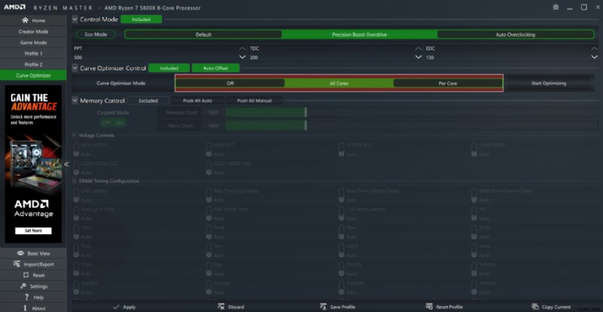Decrease PPT with the down arrow
This screenshot has width=603, height=312.
coord(242,57)
